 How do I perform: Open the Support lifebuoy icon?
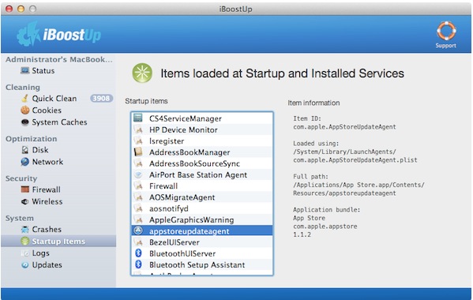[x=446, y=31]
